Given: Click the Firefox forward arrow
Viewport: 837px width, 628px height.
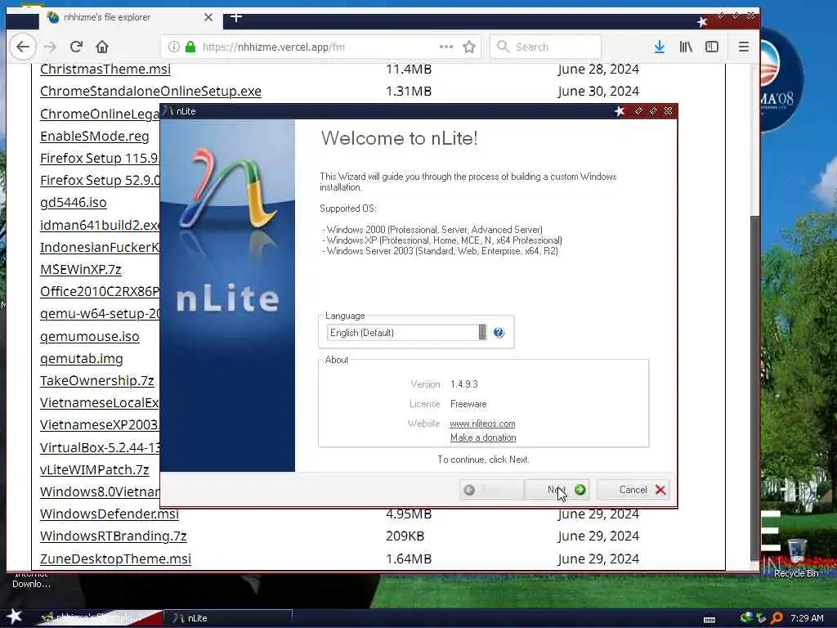Looking at the screenshot, I should (50, 47).
